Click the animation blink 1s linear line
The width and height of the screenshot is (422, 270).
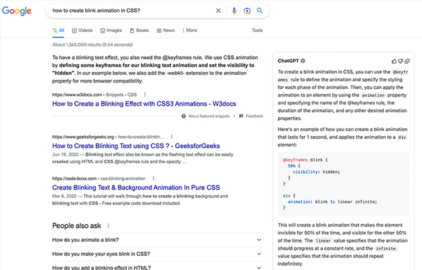332,202
